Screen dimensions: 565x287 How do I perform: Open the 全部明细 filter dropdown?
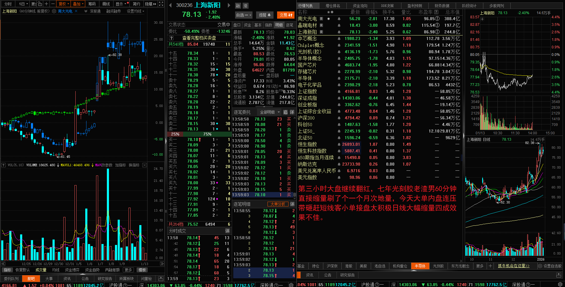pos(270,112)
